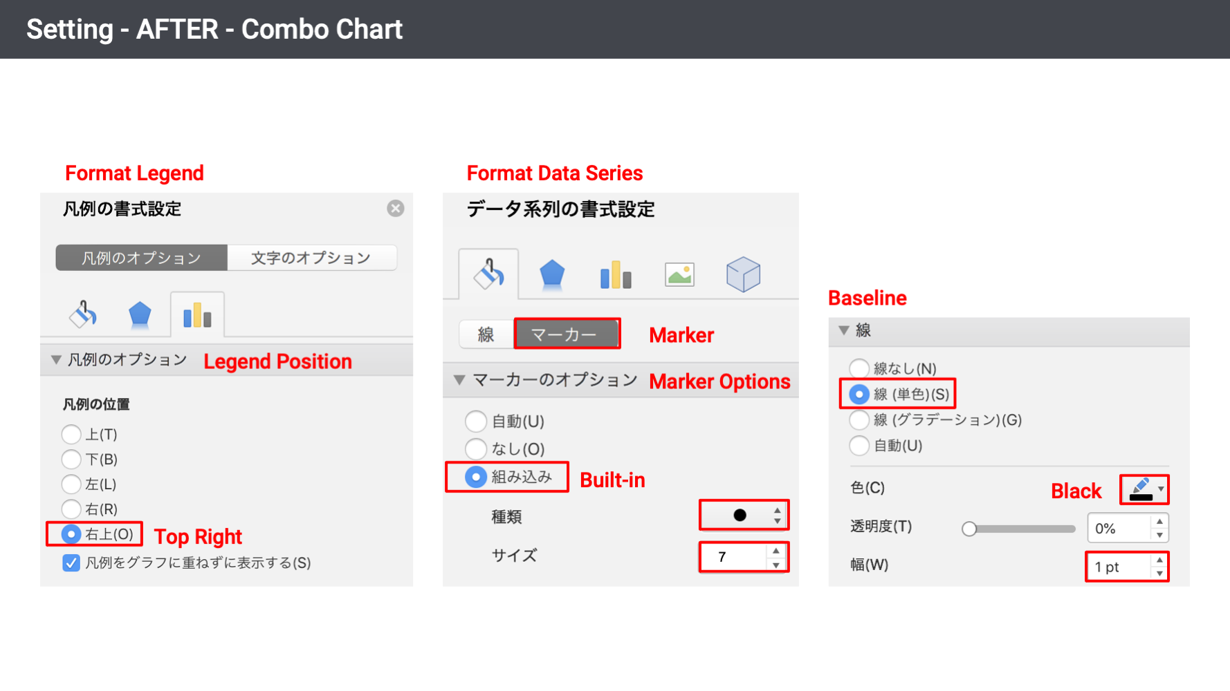Collapse the マーカーのオプション section

(459, 380)
